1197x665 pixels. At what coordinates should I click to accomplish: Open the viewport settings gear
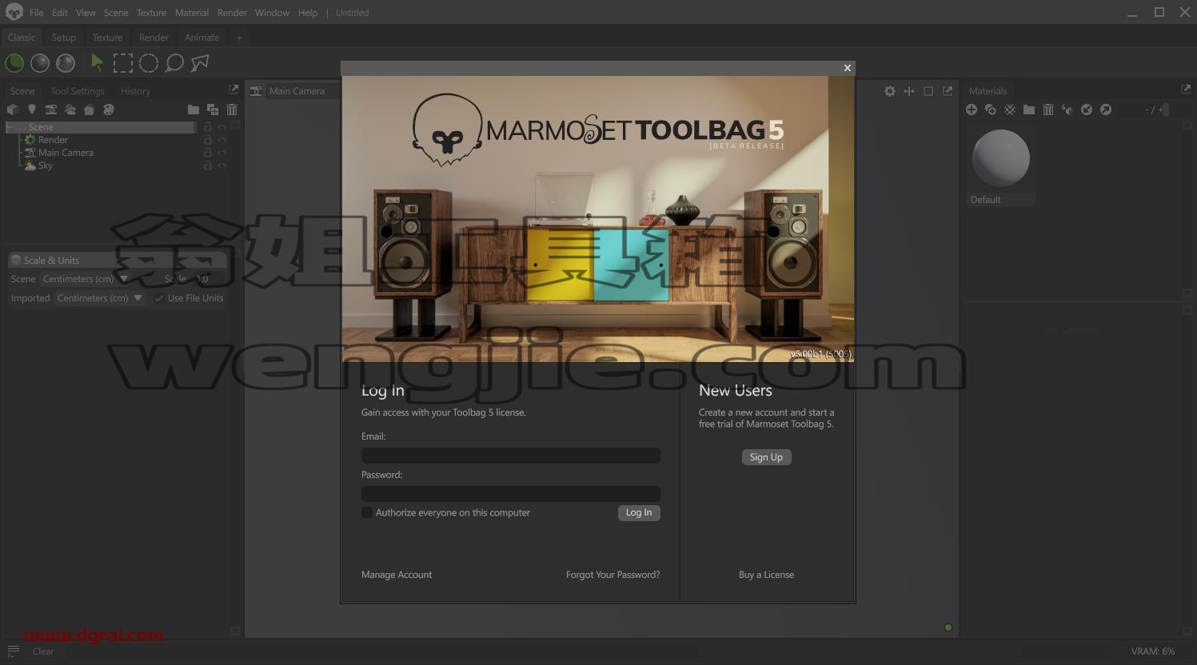pos(890,91)
